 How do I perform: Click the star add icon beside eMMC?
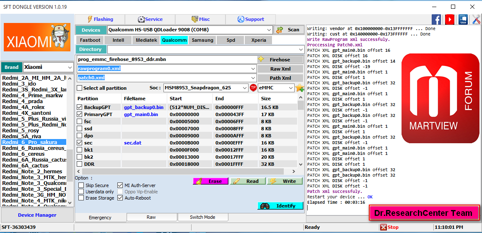click(x=300, y=88)
